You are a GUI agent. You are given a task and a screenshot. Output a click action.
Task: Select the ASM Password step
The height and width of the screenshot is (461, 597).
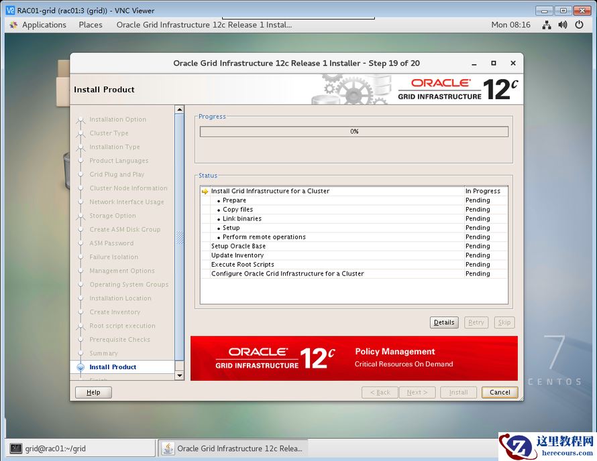point(111,243)
